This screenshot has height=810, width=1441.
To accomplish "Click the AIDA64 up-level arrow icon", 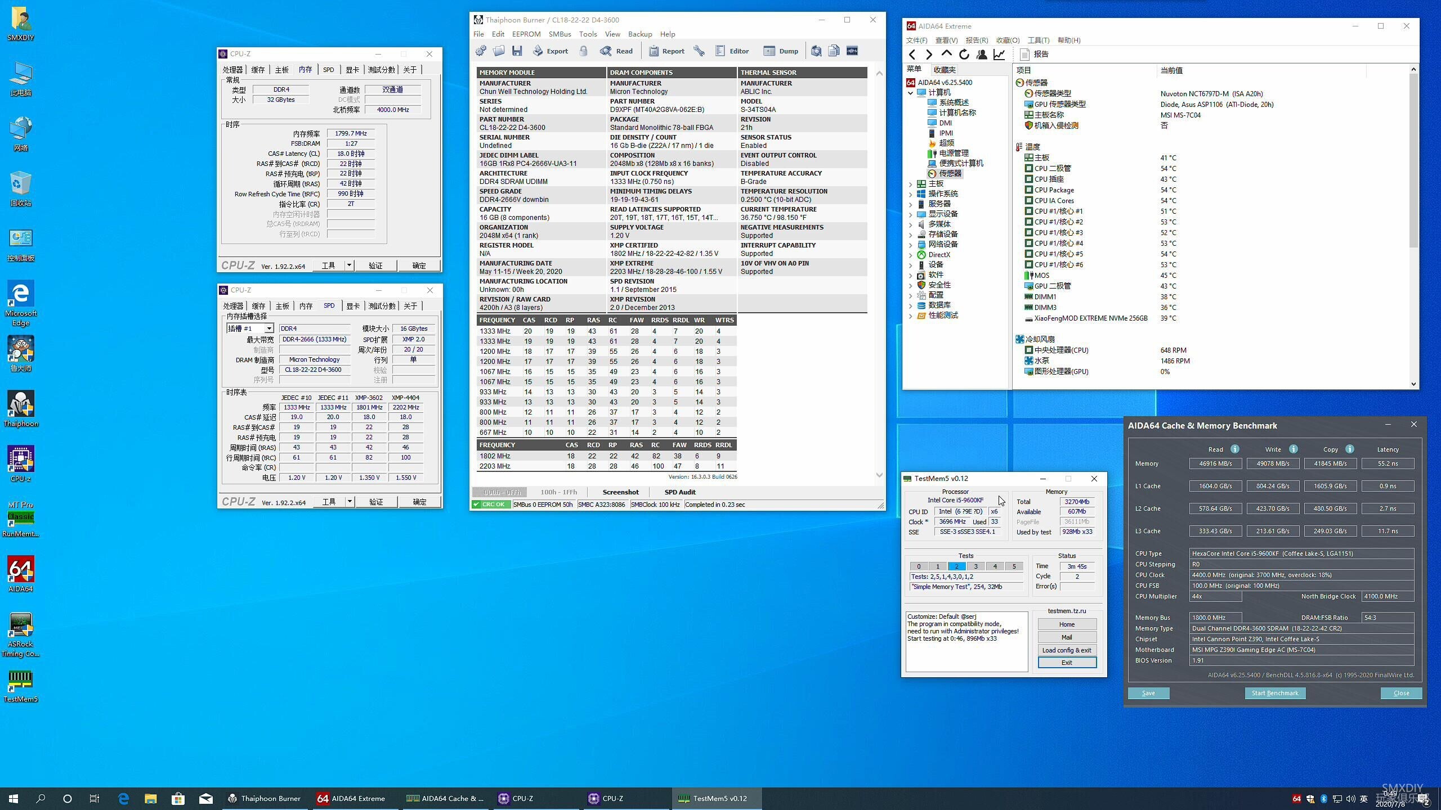I will pyautogui.click(x=947, y=54).
